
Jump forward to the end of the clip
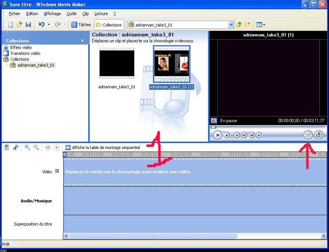click(259, 135)
